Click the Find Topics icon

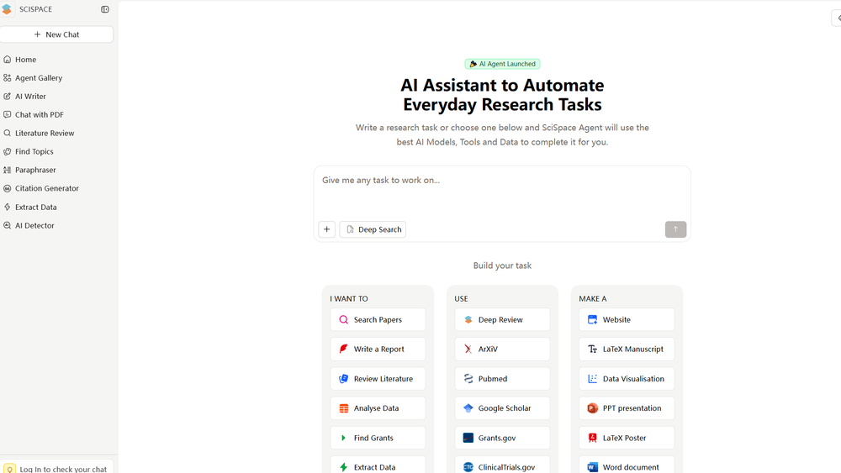coord(7,151)
